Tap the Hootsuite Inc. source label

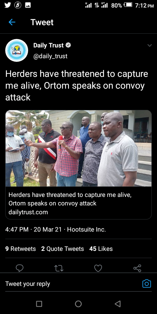86,230
